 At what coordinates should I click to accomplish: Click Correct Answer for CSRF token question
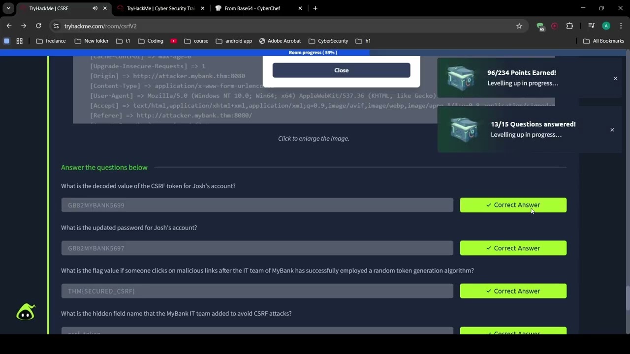tap(513, 205)
